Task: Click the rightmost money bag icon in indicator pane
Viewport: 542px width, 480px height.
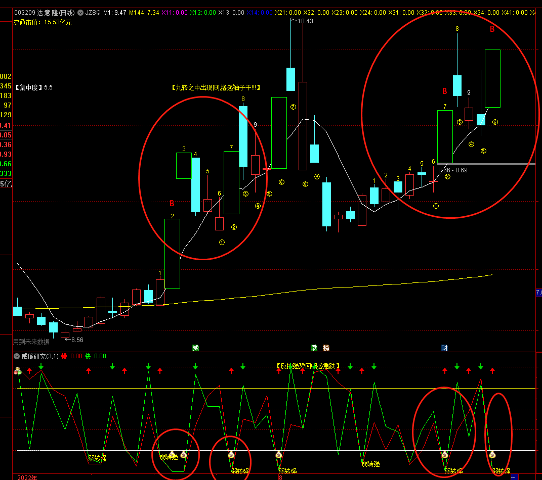Action: pyautogui.click(x=492, y=454)
